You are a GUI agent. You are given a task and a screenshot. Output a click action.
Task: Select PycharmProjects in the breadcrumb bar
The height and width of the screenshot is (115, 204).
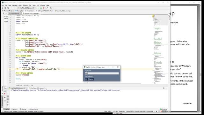pos(8,11)
